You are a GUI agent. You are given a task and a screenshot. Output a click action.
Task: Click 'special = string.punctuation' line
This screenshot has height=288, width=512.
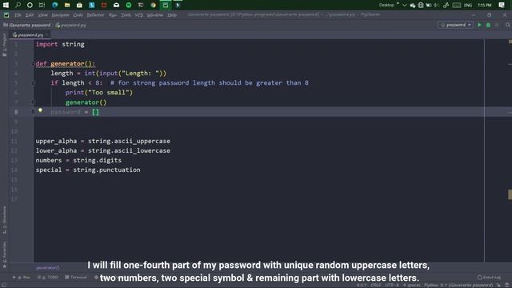[88, 170]
